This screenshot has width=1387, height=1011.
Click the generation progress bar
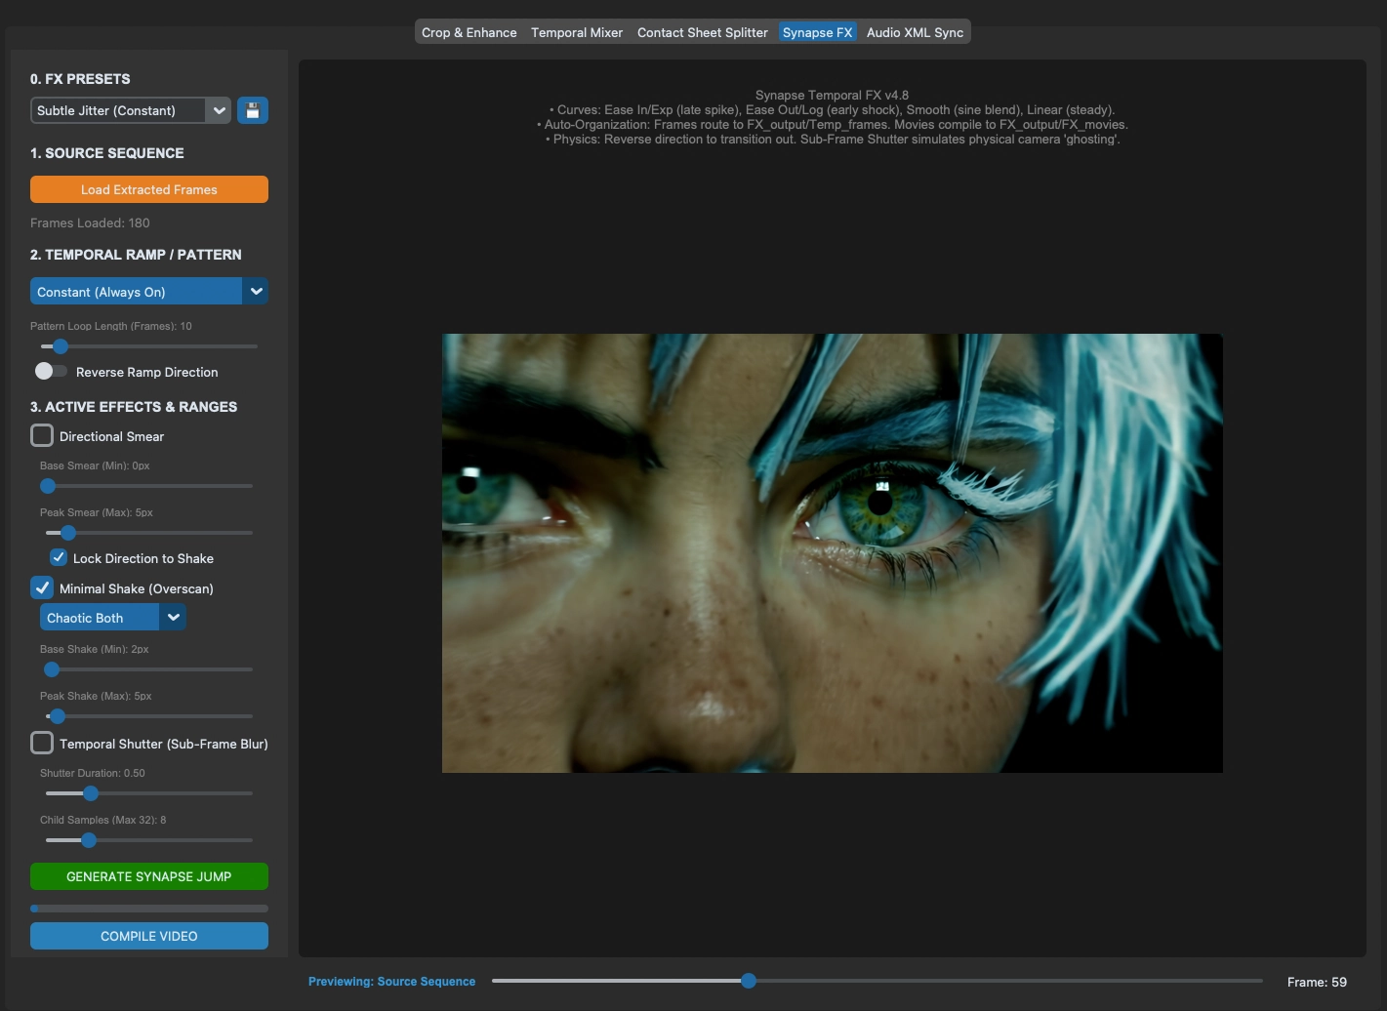coord(149,909)
